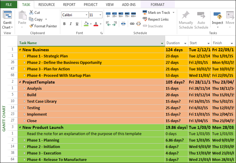Click the Respect Links button
Viewport: 236px width, 163px height.
pos(156,20)
